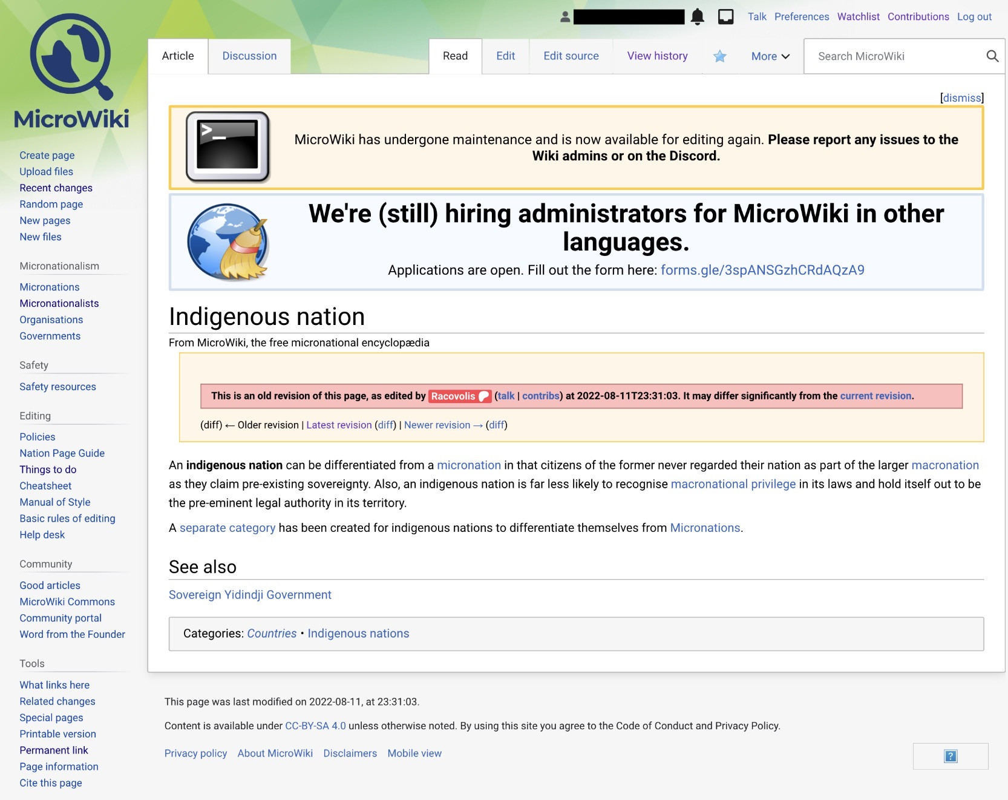Open the Newer revision link
The width and height of the screenshot is (1008, 800).
point(443,425)
